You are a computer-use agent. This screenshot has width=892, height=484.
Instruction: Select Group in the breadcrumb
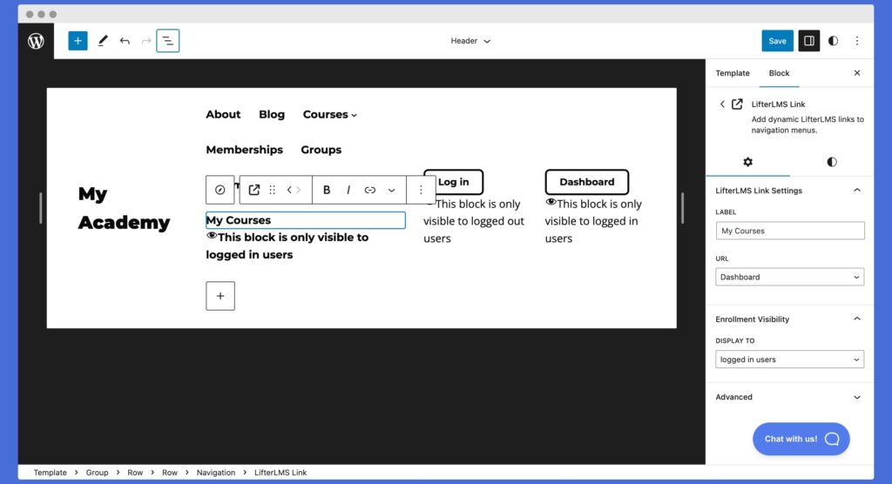click(97, 473)
